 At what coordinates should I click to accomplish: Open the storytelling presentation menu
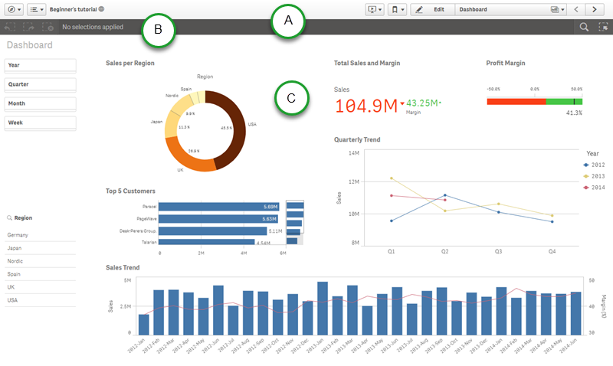tap(375, 9)
